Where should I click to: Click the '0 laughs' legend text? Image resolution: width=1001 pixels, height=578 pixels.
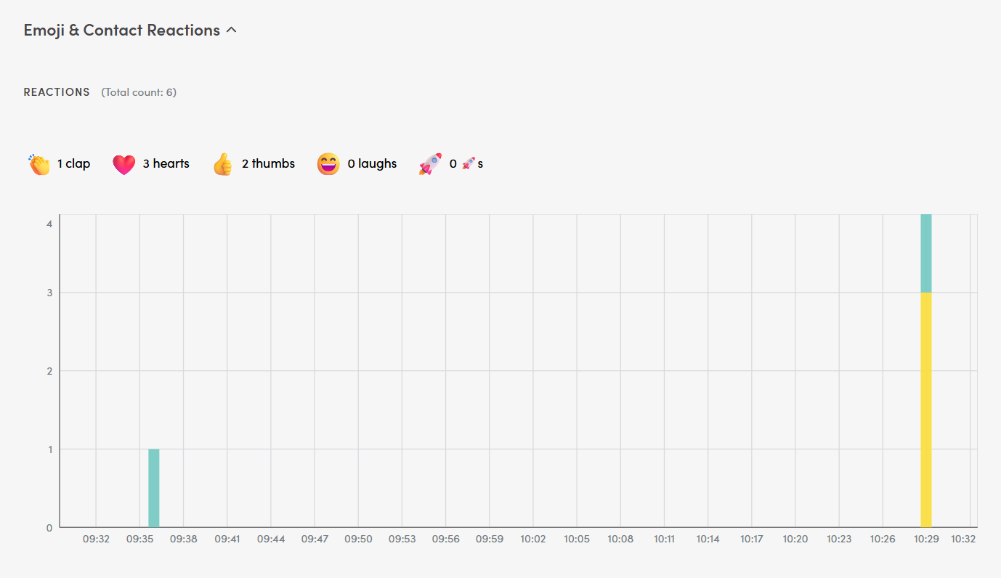tap(372, 163)
